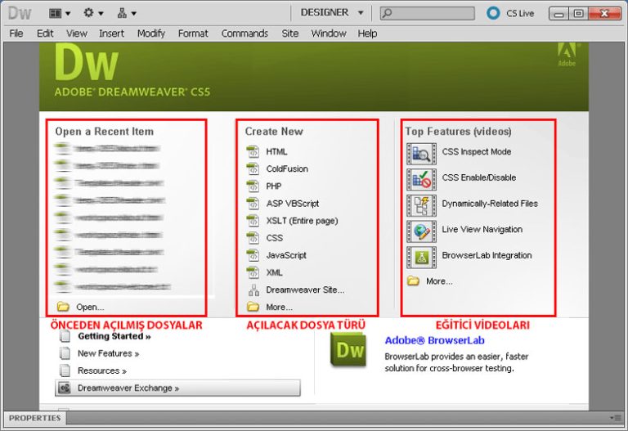Open the Edit menu
The height and width of the screenshot is (431, 628).
click(45, 34)
